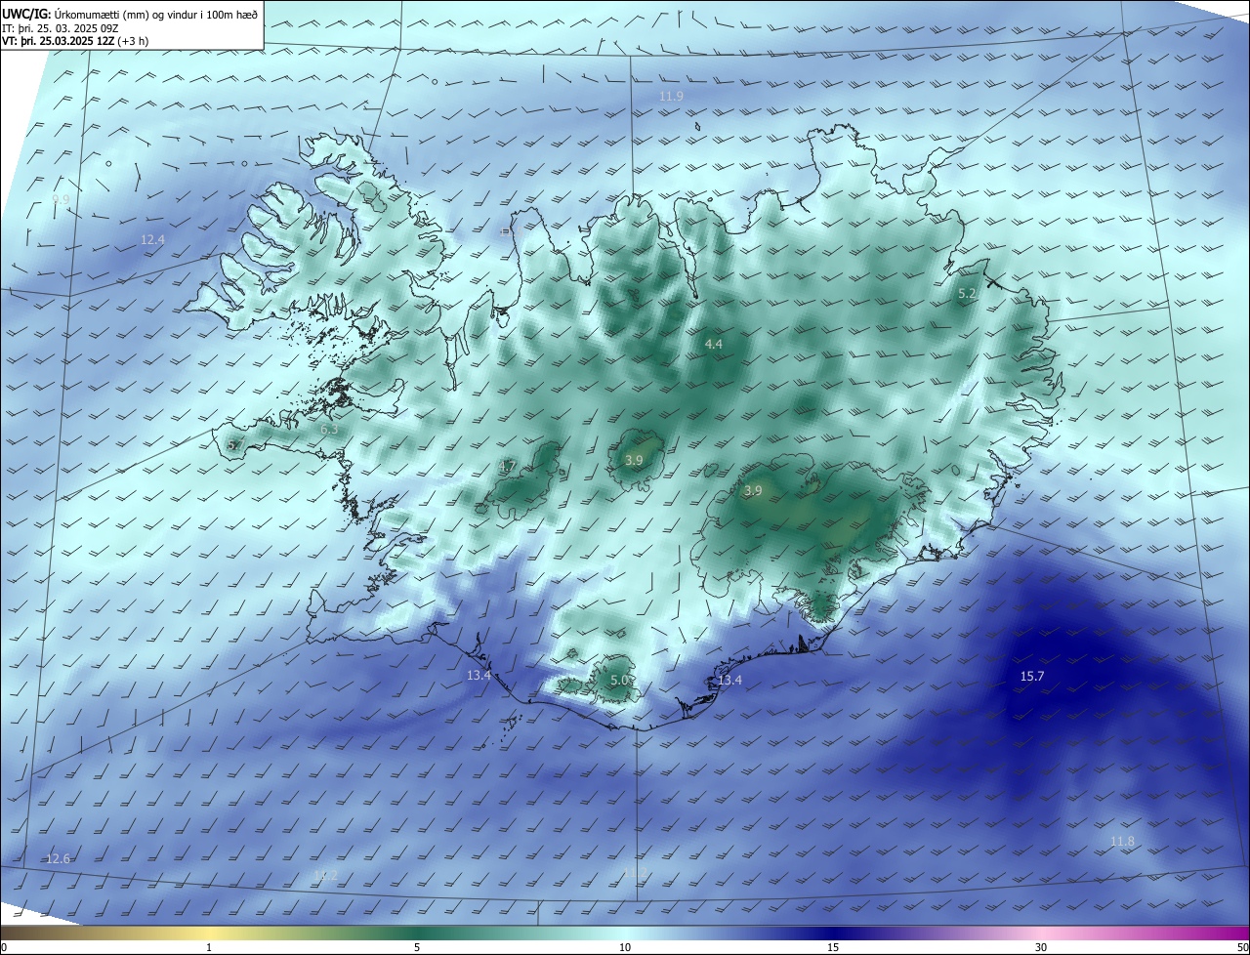Viewport: 1250px width, 955px height.
Task: Click the valid time line 'VT: þri. 25.03.2025 12Z (+3 h)'
Action: pyautogui.click(x=75, y=41)
